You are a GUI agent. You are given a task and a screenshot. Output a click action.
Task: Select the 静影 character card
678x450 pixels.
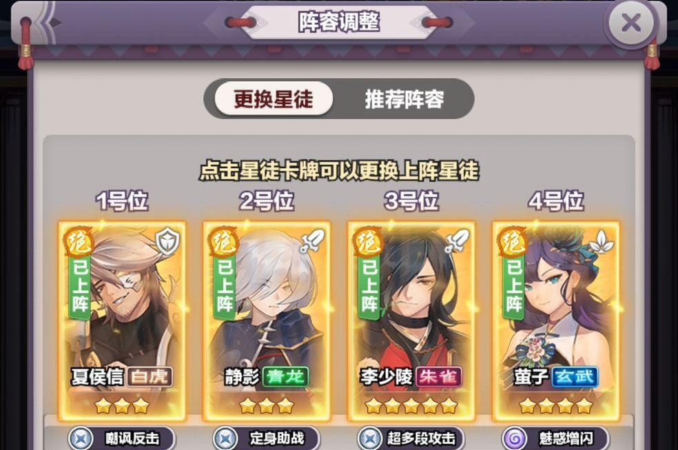(x=267, y=320)
